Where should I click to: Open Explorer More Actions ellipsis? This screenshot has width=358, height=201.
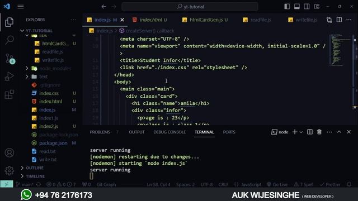(73, 20)
